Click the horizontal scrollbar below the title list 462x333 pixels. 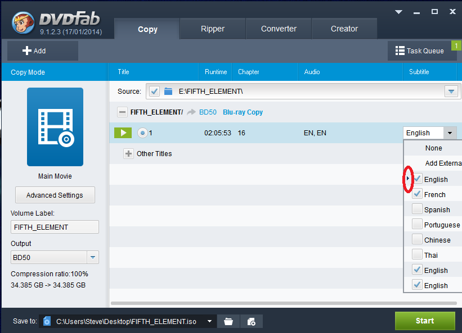pyautogui.click(x=284, y=303)
